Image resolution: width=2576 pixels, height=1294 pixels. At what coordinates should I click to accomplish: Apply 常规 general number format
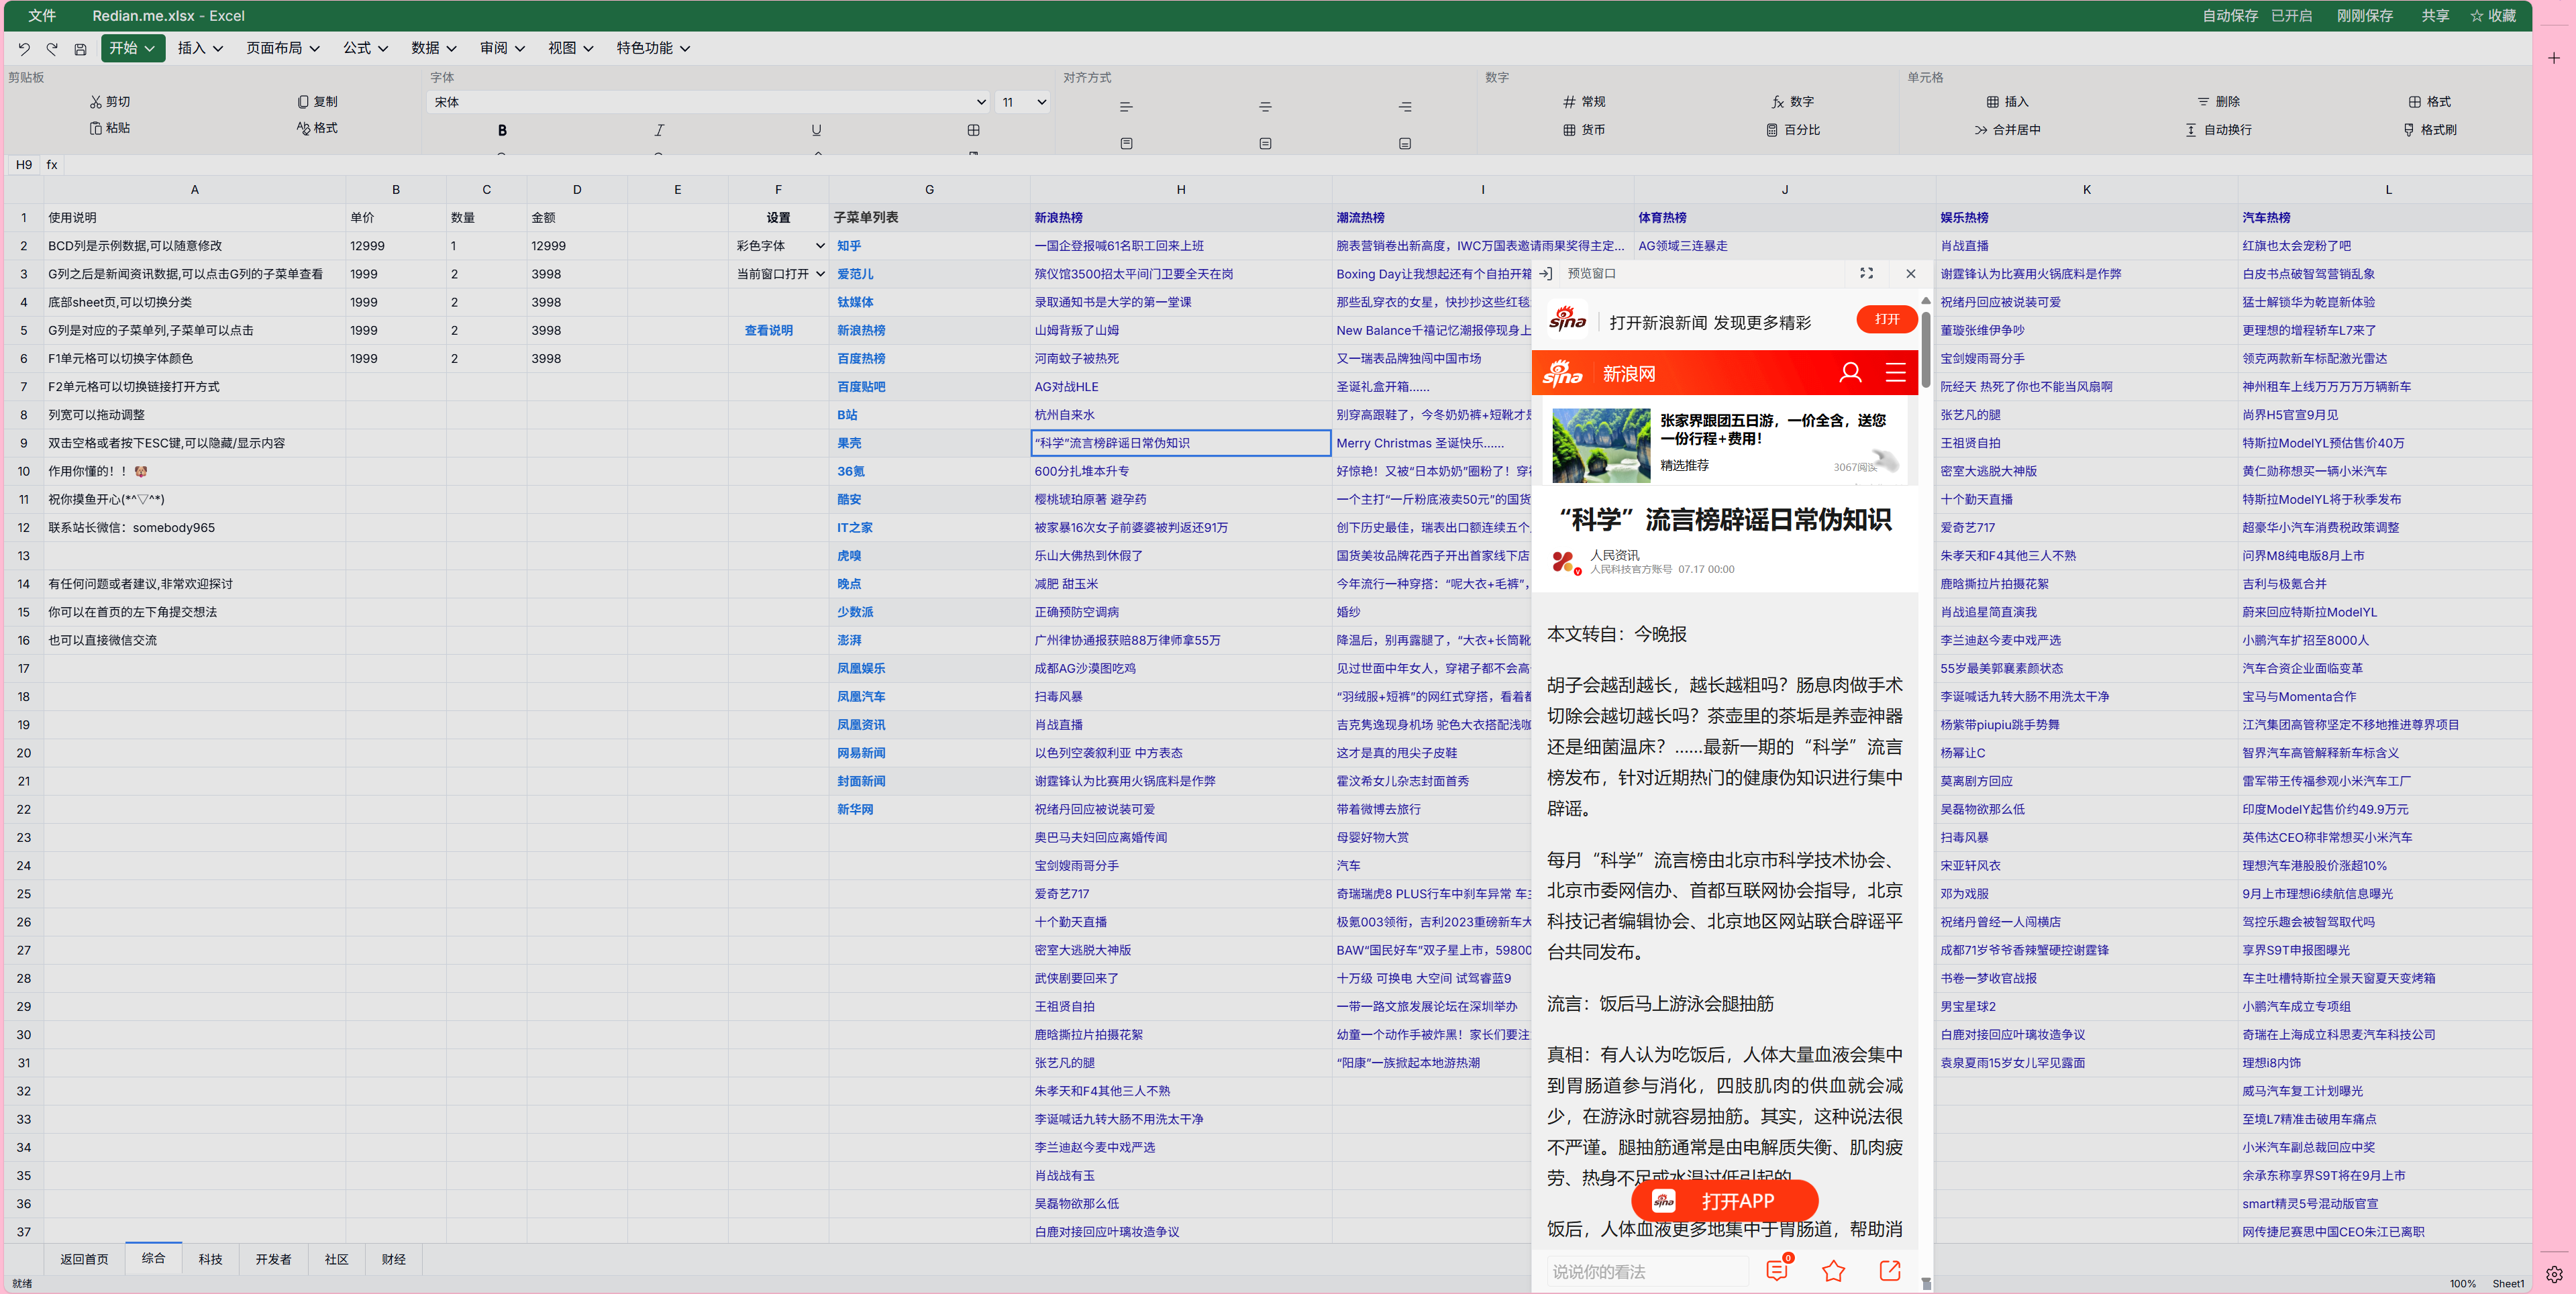click(x=1584, y=102)
